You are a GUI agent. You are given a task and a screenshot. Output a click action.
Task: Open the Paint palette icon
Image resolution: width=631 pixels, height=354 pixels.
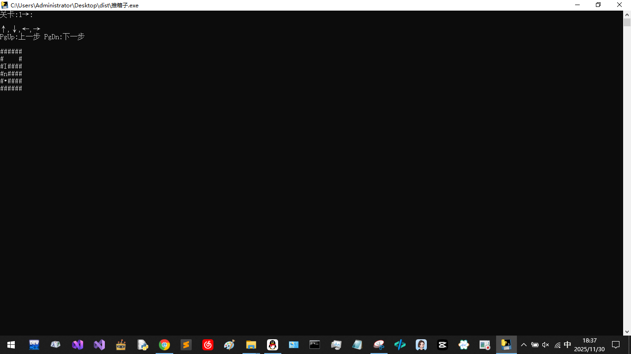[x=230, y=345]
